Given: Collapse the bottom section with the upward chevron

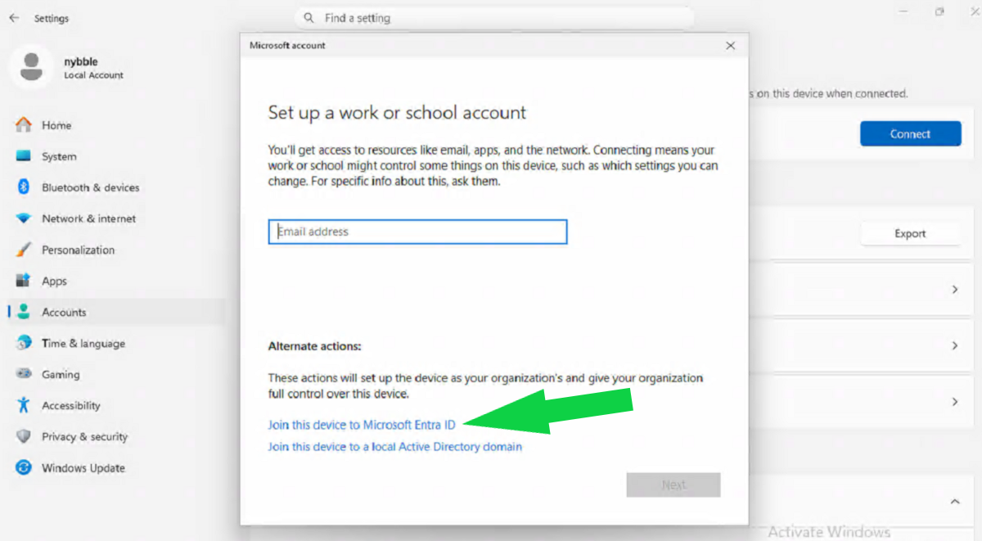Looking at the screenshot, I should pyautogui.click(x=954, y=501).
